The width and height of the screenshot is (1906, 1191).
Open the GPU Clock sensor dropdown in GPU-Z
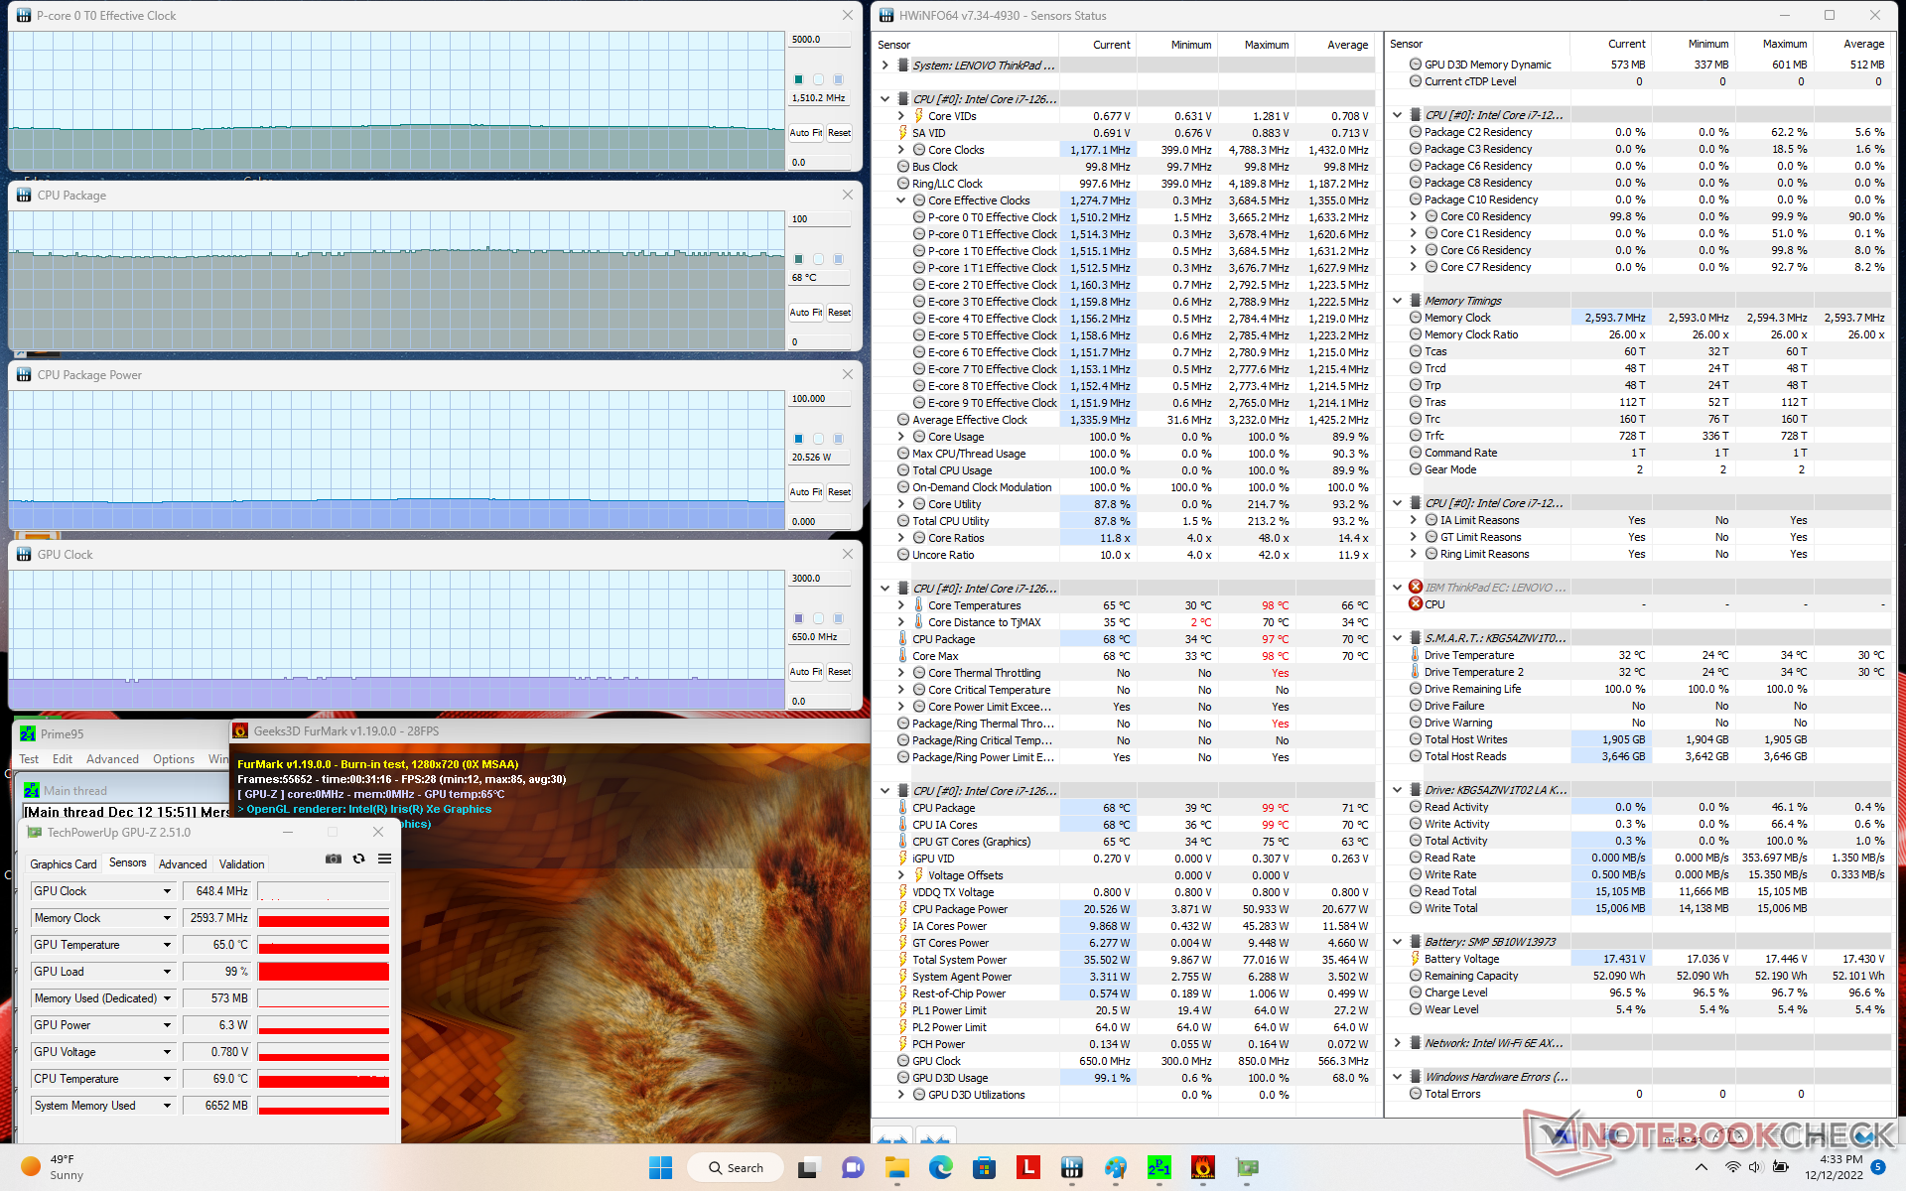coord(167,891)
